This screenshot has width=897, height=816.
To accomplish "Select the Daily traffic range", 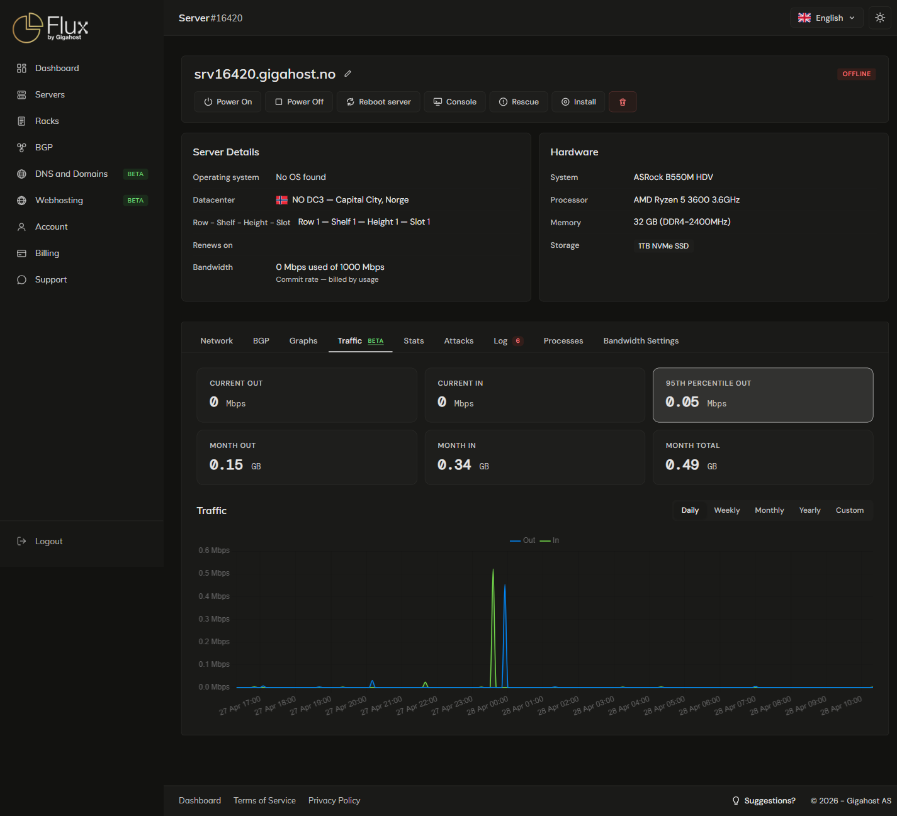I will pyautogui.click(x=690, y=510).
